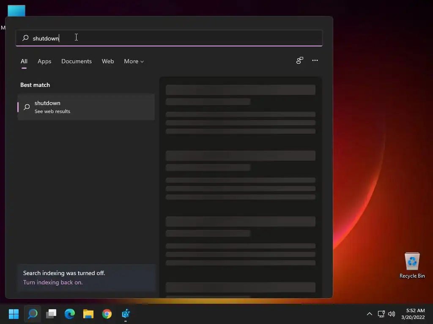Open Task View from the taskbar
433x324 pixels.
pos(51,313)
